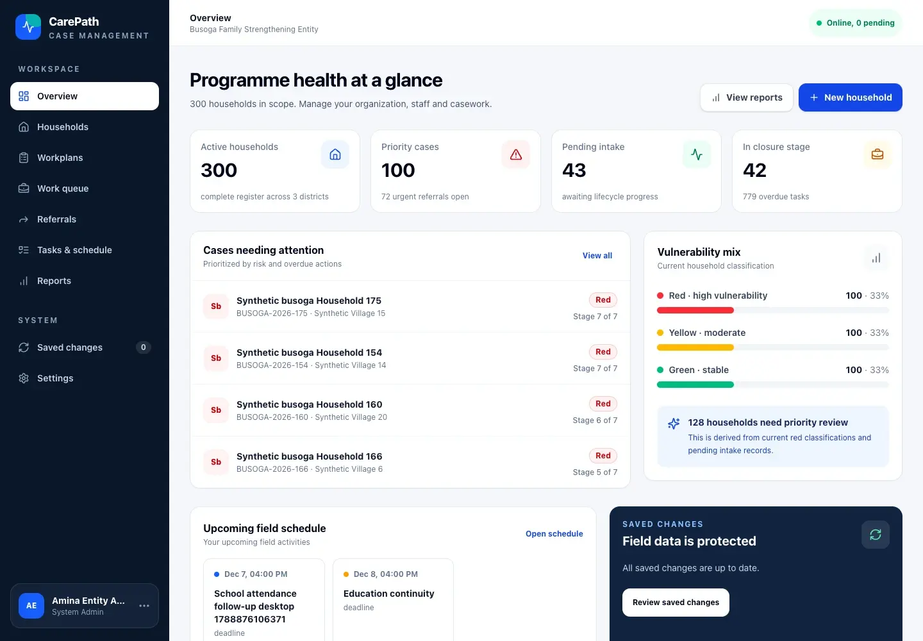Click the Open schedule link
The width and height of the screenshot is (923, 641).
(x=554, y=534)
